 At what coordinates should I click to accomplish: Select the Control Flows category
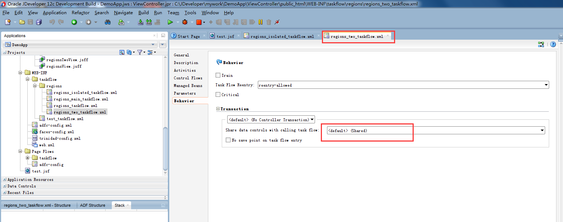pyautogui.click(x=188, y=78)
